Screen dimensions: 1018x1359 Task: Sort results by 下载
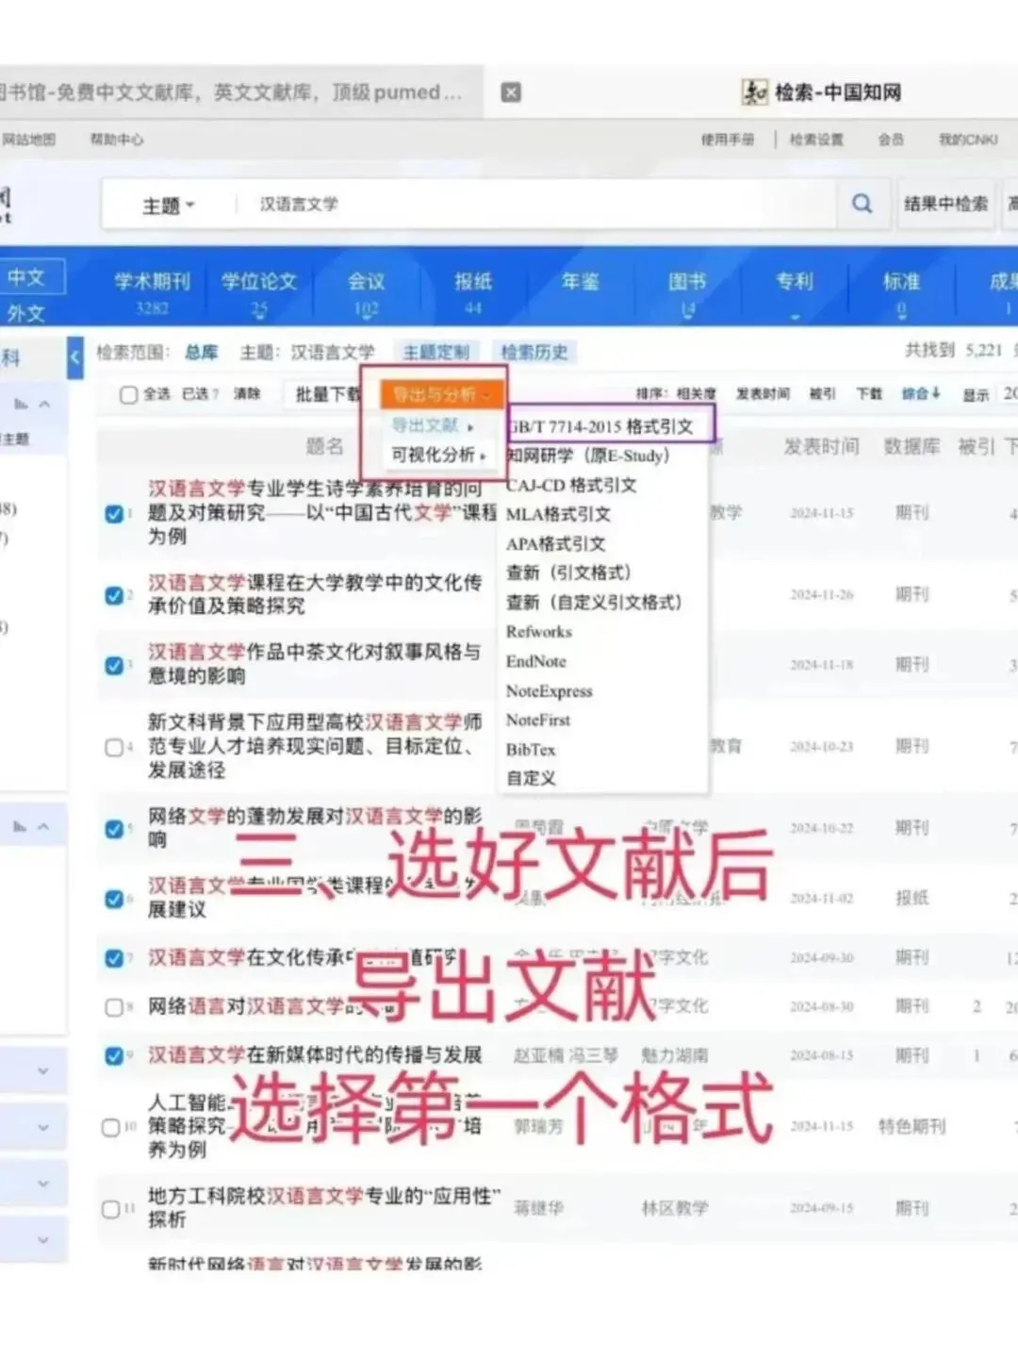point(869,393)
